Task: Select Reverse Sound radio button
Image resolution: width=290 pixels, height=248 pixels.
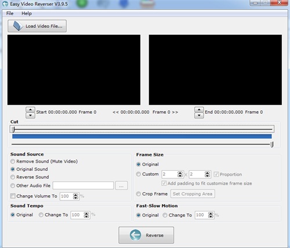Action: (x=13, y=177)
